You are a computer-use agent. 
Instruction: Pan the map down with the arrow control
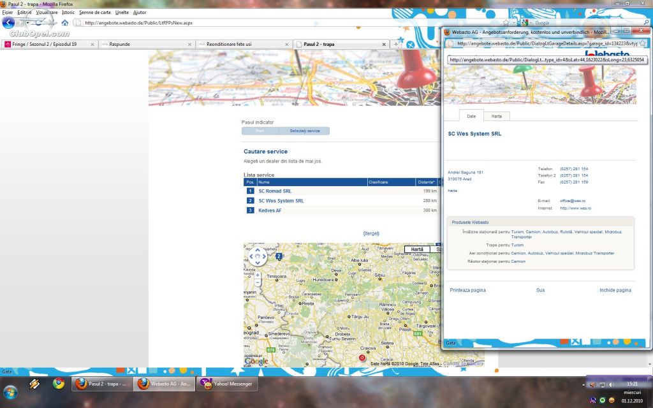[x=258, y=262]
